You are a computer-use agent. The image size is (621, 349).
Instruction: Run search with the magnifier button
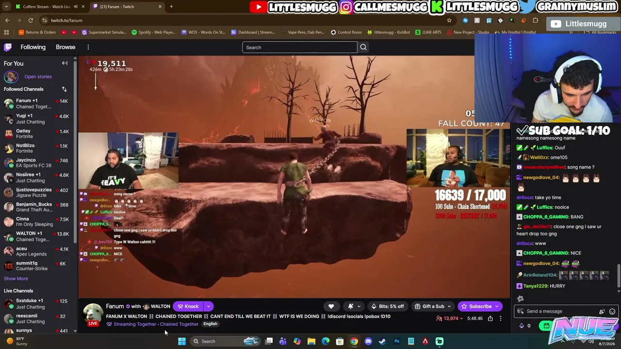(x=363, y=47)
